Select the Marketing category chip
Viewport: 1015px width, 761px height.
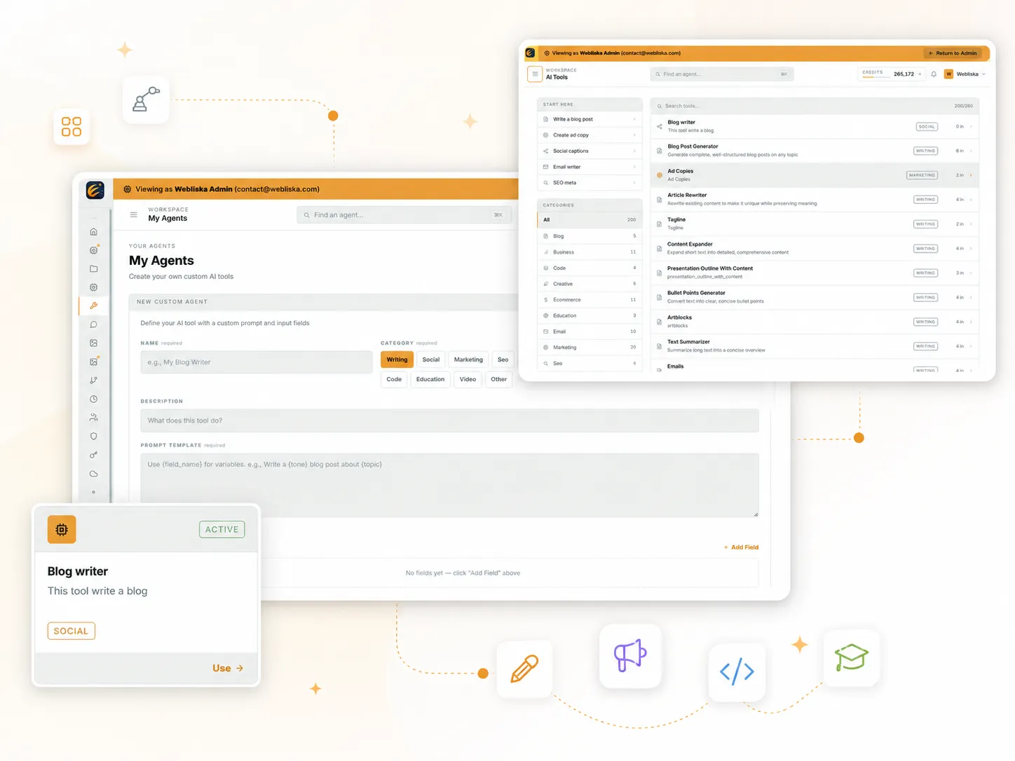[468, 359]
